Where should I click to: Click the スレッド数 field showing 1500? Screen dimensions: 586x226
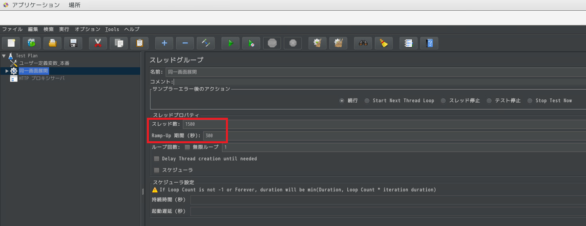coord(384,124)
